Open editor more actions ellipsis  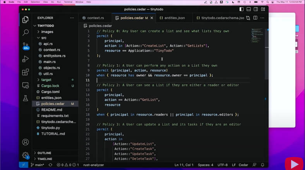pos(262,18)
